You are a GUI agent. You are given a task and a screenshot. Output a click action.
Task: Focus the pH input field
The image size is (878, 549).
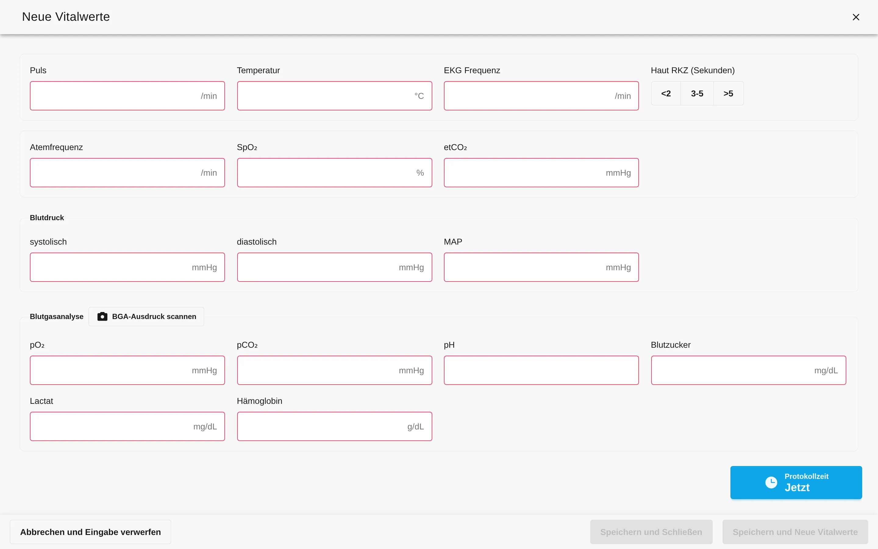541,370
